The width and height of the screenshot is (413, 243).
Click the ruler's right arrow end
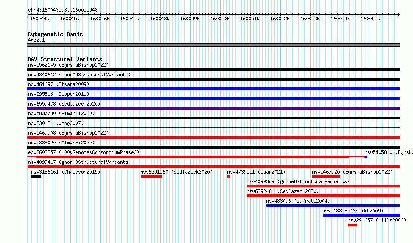399,15
